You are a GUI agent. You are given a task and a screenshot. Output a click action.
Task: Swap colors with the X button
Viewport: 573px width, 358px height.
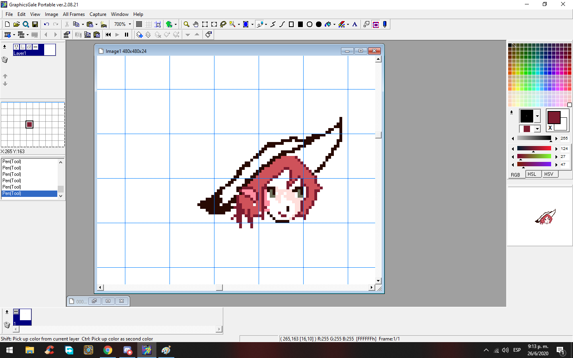550,128
